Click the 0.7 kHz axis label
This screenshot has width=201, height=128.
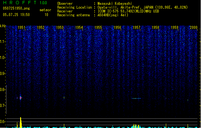pos(3,106)
